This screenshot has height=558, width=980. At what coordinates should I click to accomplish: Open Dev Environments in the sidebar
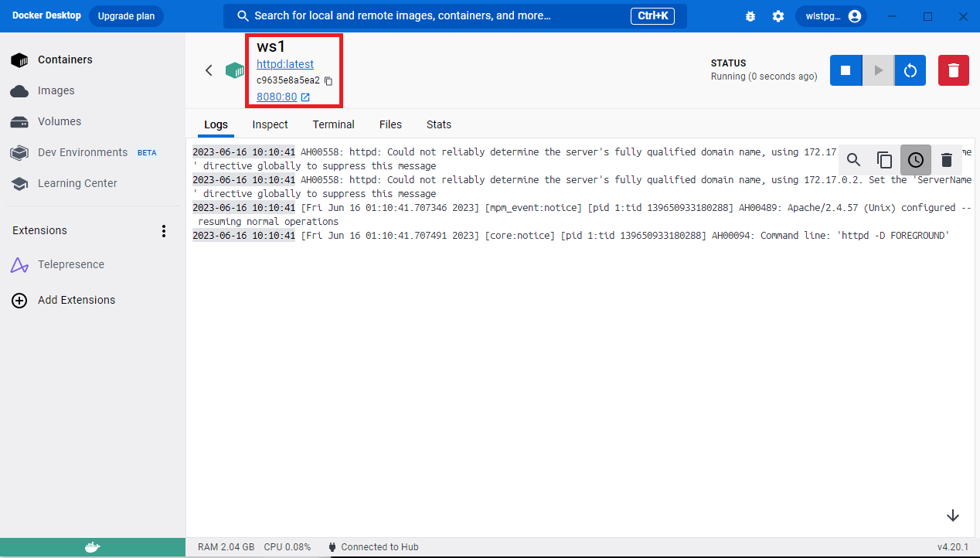tap(93, 152)
